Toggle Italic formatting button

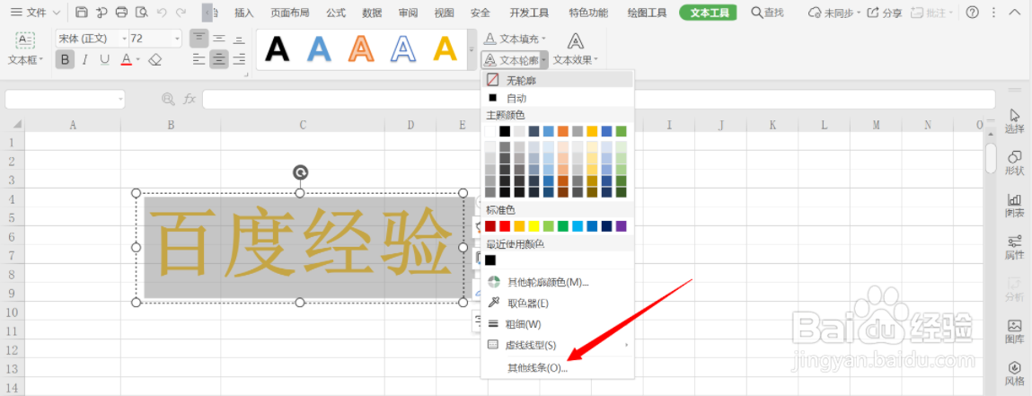[x=84, y=60]
